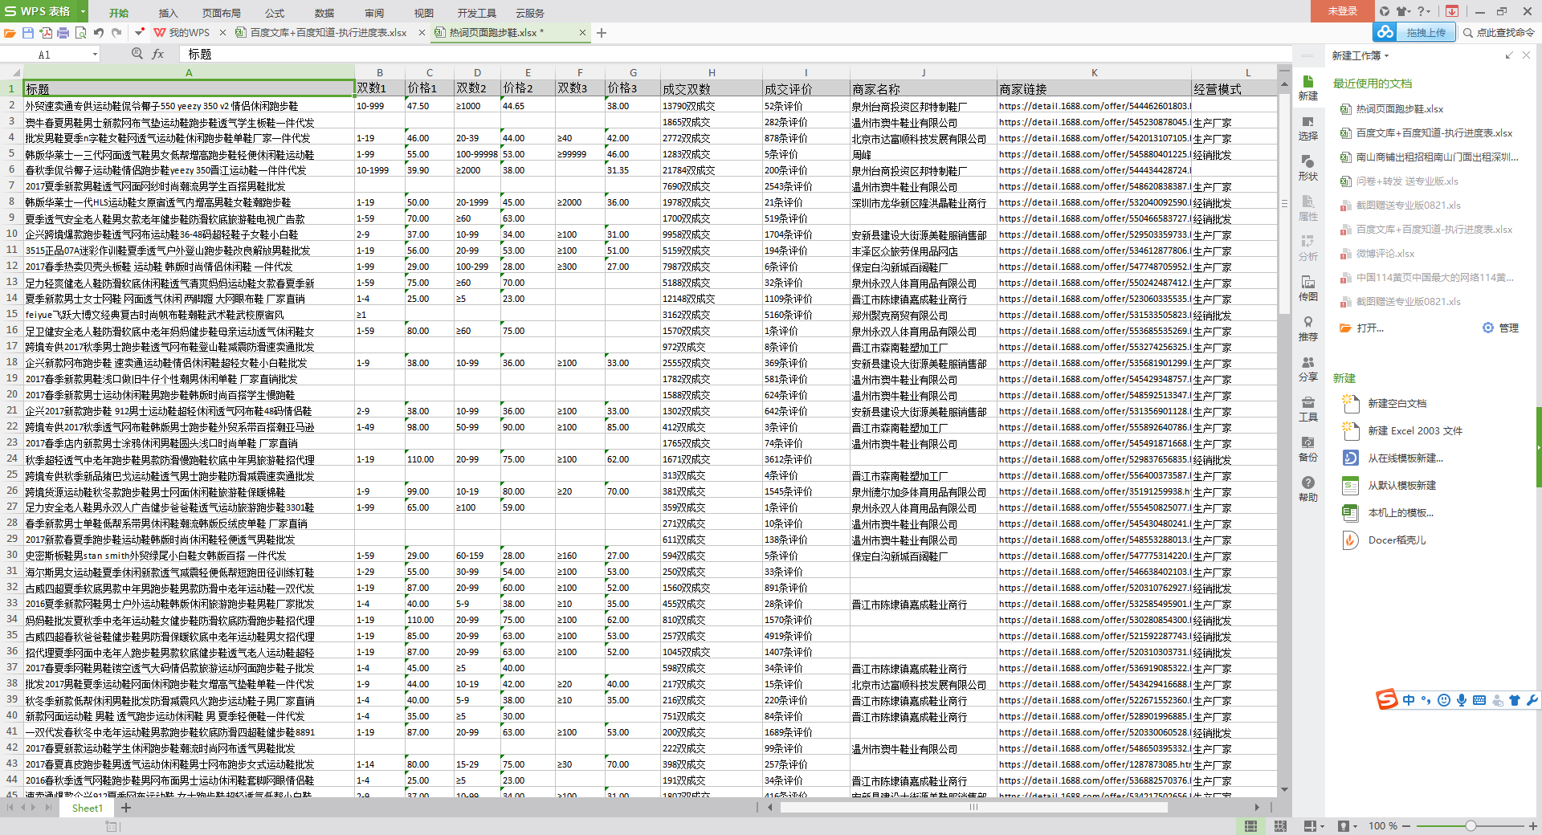
Task: Open the 传图 sidebar tool
Action: pyautogui.click(x=1308, y=288)
